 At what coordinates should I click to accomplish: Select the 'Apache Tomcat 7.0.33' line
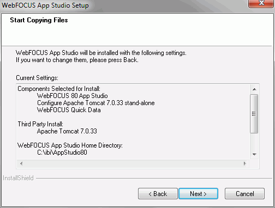click(x=67, y=131)
